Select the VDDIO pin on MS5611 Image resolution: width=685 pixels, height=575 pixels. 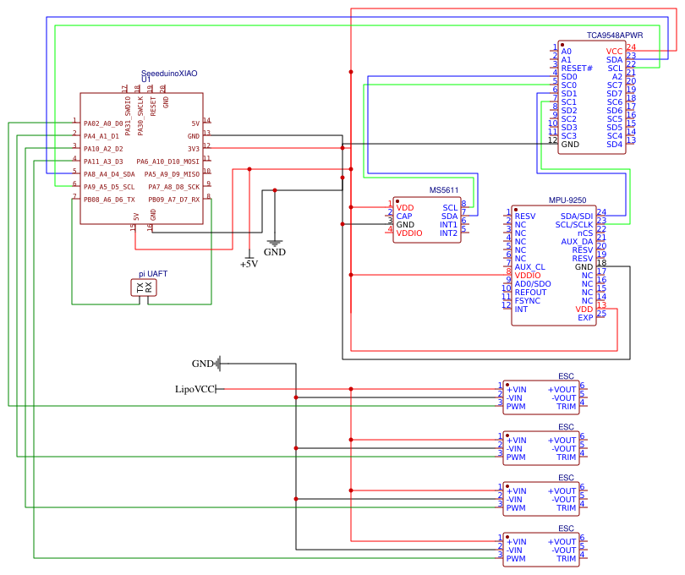408,231
